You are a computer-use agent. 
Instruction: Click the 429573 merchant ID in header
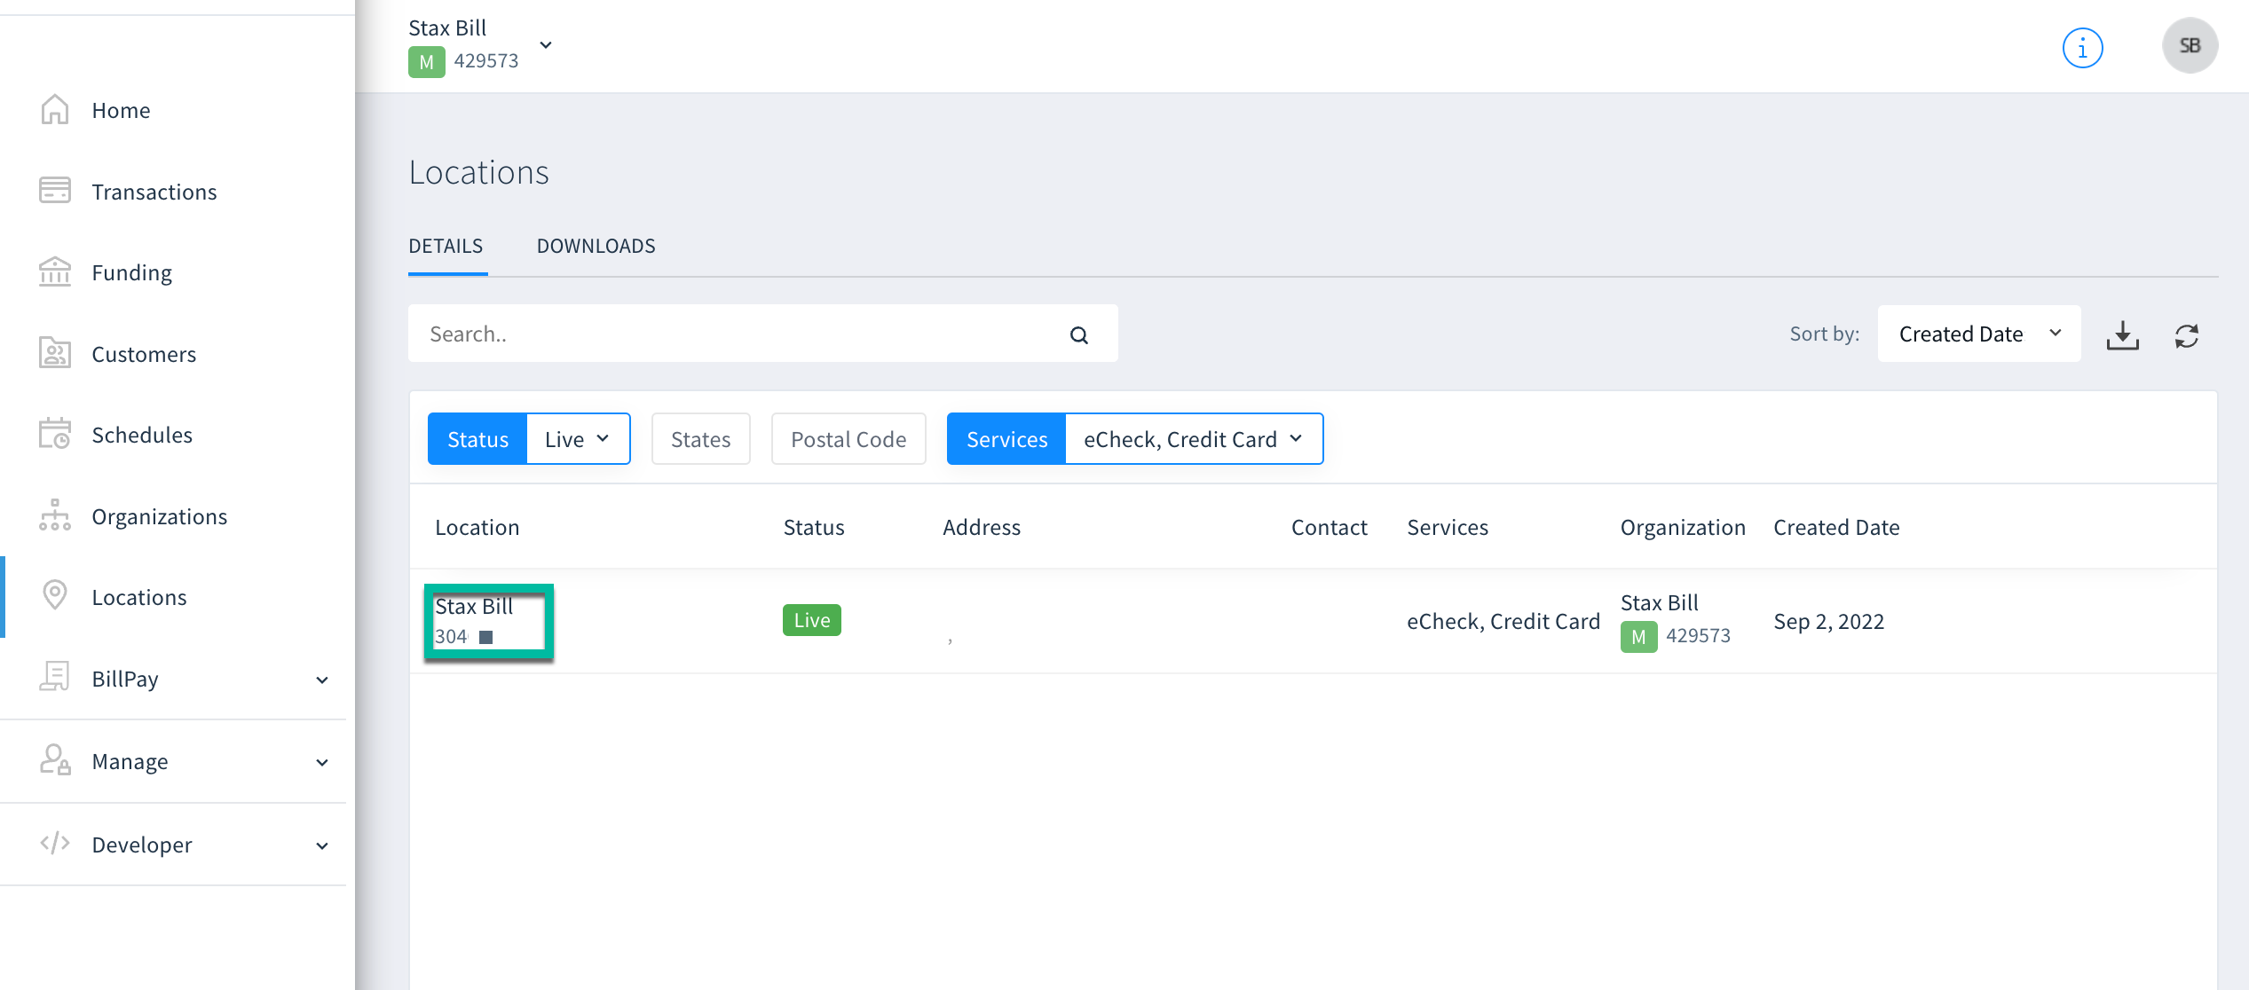(x=486, y=60)
